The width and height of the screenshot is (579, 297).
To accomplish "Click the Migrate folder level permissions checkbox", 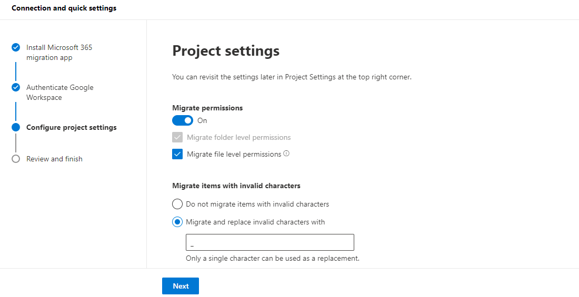I will point(177,138).
